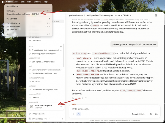This screenshot has height=123, width=165.
Task: Expand the Services submenu arrow
Action: (50, 19)
